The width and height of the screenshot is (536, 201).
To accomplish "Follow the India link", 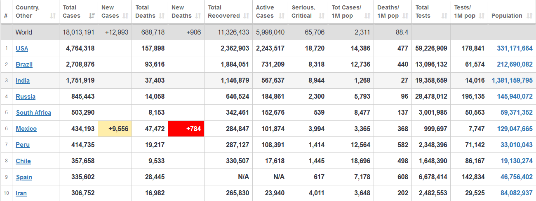I will click(x=23, y=81).
